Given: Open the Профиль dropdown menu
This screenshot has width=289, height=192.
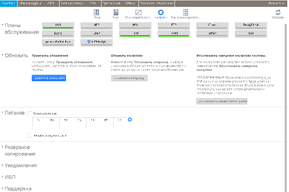Looking at the screenshot, I should click(x=276, y=3).
